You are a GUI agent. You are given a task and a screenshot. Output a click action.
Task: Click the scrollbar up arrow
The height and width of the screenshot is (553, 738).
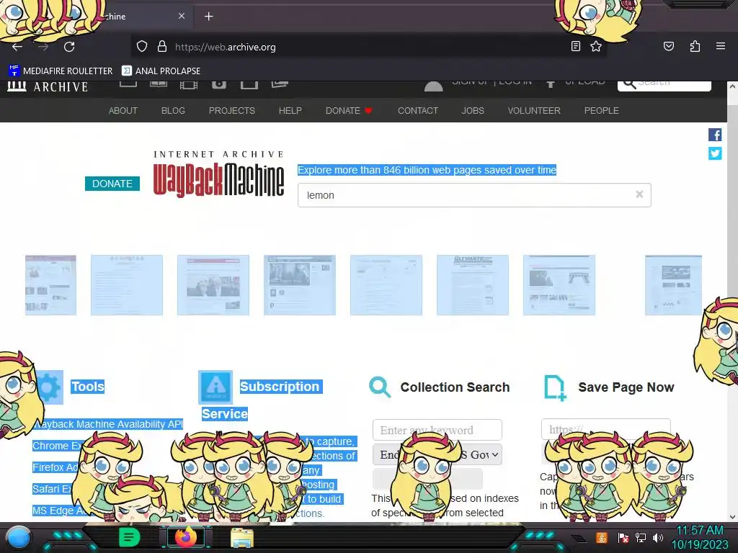[x=732, y=86]
